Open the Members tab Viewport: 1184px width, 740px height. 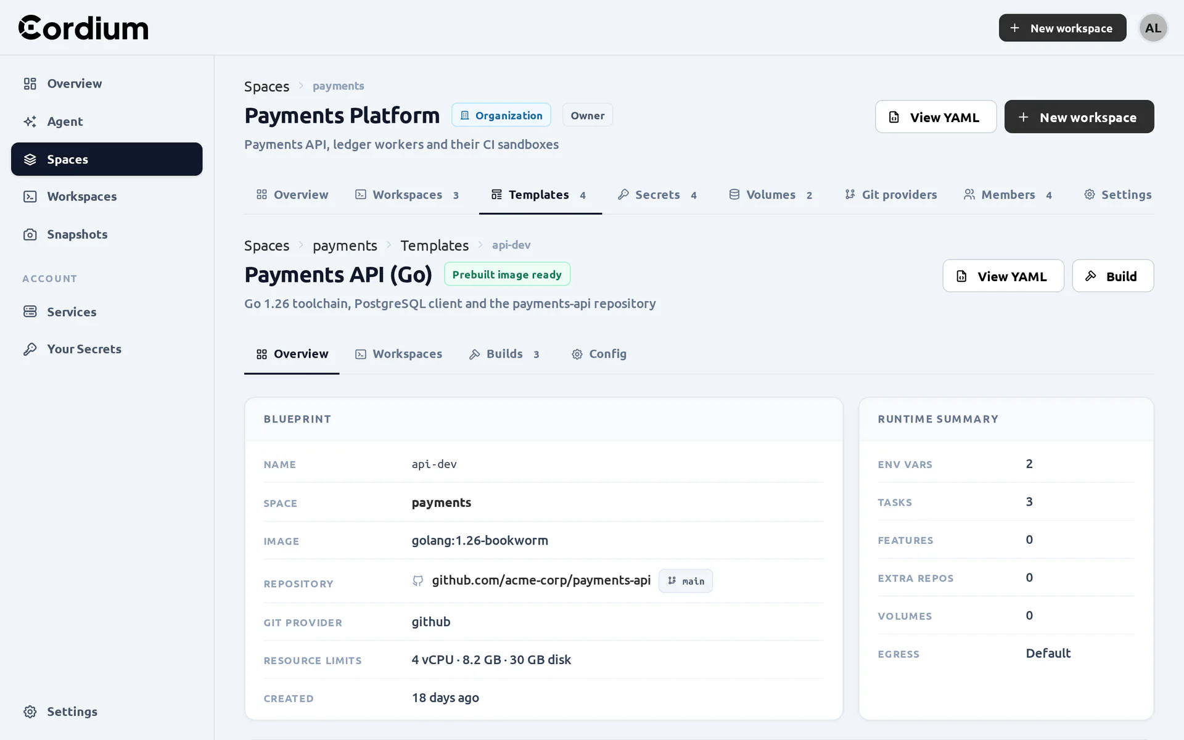pos(1008,195)
